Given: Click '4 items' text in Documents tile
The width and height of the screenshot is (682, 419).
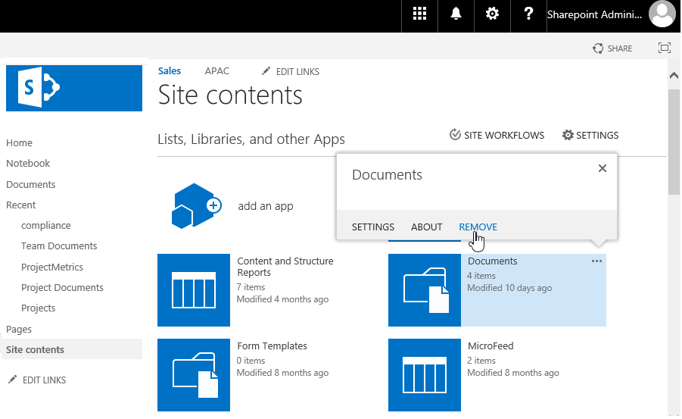Looking at the screenshot, I should coord(481,276).
